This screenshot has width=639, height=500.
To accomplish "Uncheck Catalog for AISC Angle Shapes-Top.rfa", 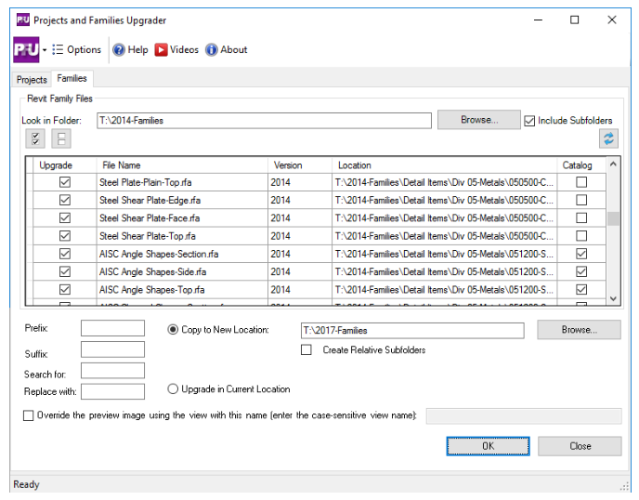I will [581, 290].
